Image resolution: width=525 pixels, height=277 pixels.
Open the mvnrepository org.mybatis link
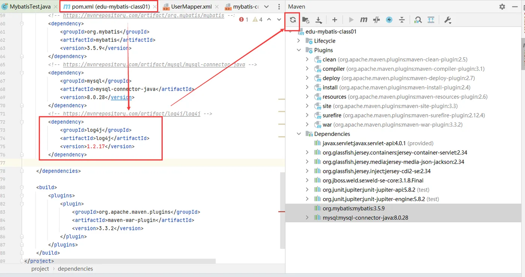[144, 15]
